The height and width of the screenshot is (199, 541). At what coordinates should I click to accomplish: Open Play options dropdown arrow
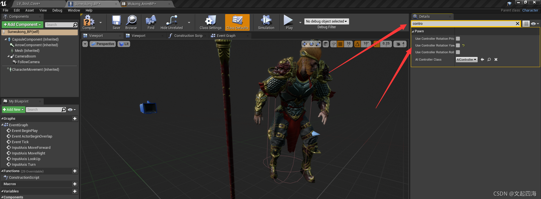pyautogui.click(x=300, y=22)
